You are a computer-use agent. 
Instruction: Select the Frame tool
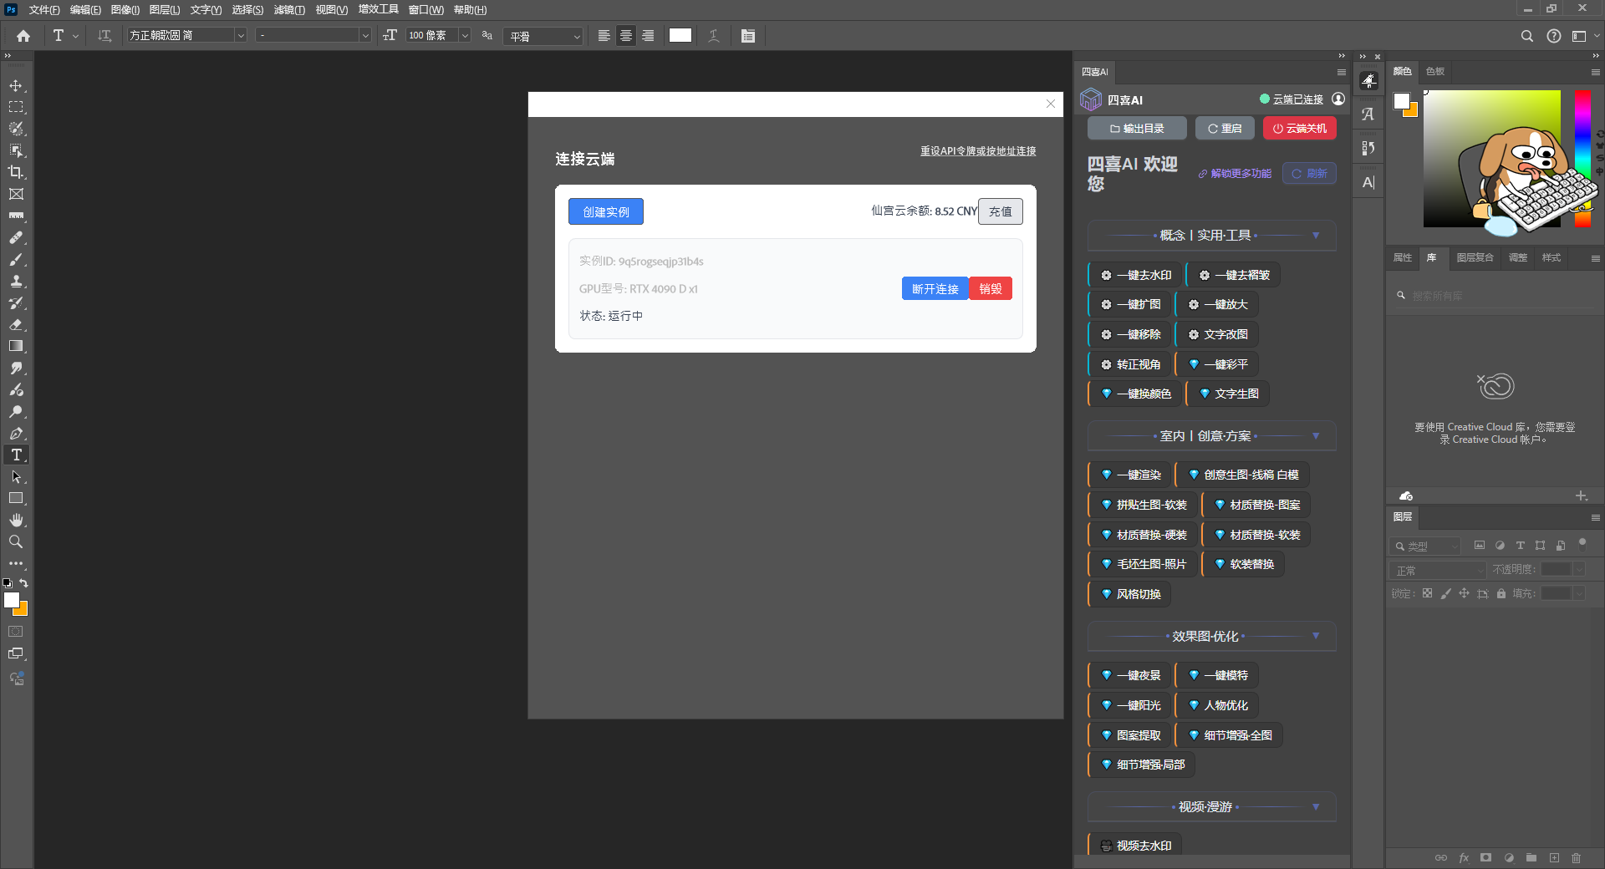(x=16, y=194)
